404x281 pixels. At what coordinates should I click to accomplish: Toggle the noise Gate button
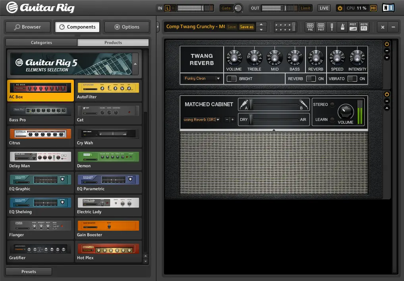tap(226, 8)
